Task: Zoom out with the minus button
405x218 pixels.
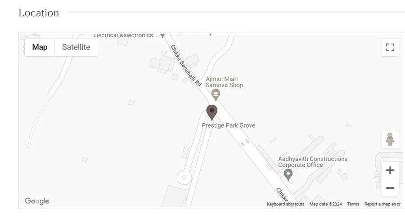Action: [x=390, y=188]
